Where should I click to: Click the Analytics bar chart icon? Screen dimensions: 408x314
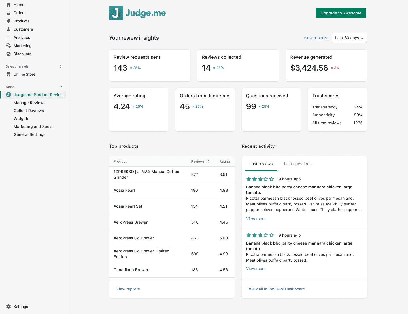coord(8,37)
